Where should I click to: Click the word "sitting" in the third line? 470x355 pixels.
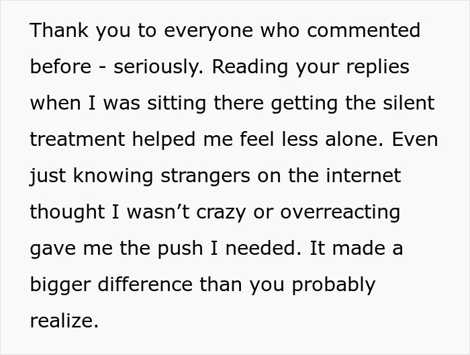point(177,103)
